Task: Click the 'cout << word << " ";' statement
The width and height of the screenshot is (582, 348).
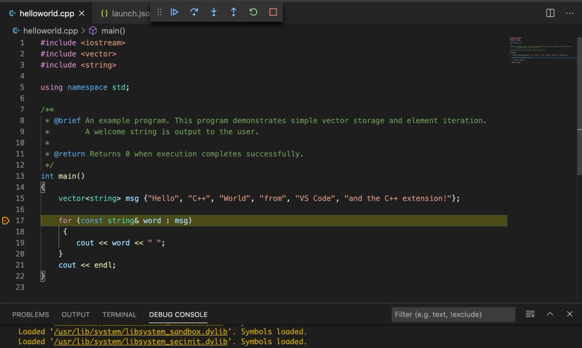Action: [121, 243]
